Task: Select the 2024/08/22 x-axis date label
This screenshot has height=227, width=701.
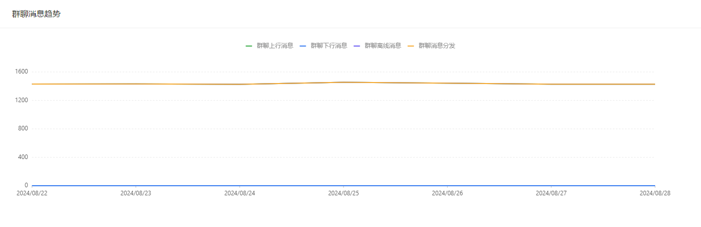Action: (x=32, y=193)
